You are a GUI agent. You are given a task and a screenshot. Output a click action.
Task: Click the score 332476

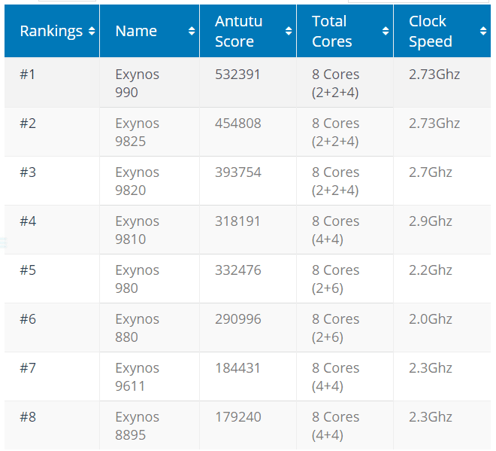point(238,270)
